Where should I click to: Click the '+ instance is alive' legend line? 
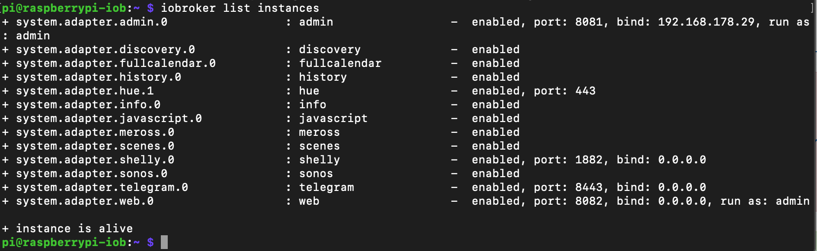68,228
